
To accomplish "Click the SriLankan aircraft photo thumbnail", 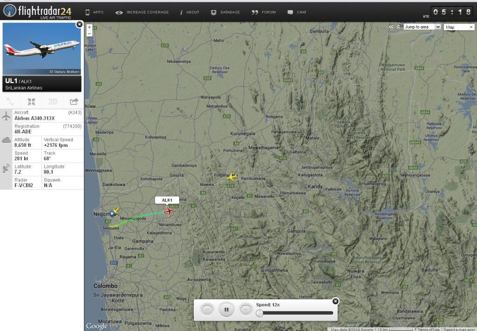I will (42, 49).
